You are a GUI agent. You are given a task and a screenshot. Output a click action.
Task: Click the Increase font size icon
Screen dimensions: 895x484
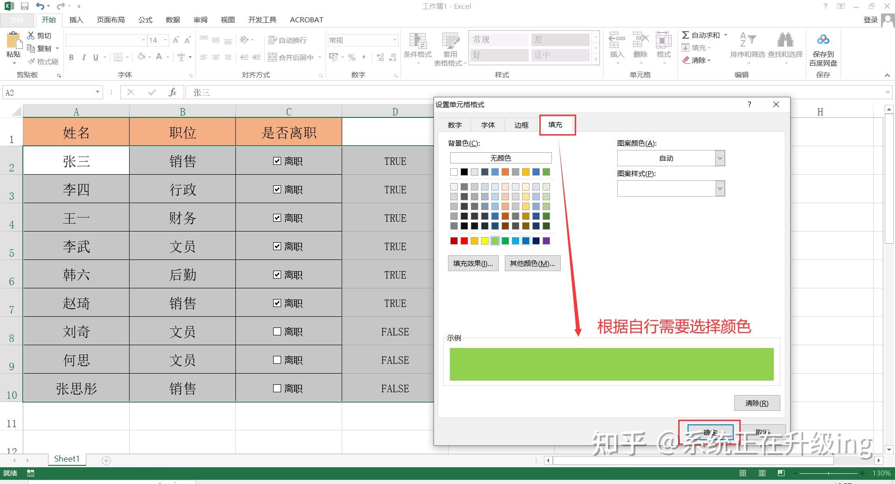tap(176, 40)
